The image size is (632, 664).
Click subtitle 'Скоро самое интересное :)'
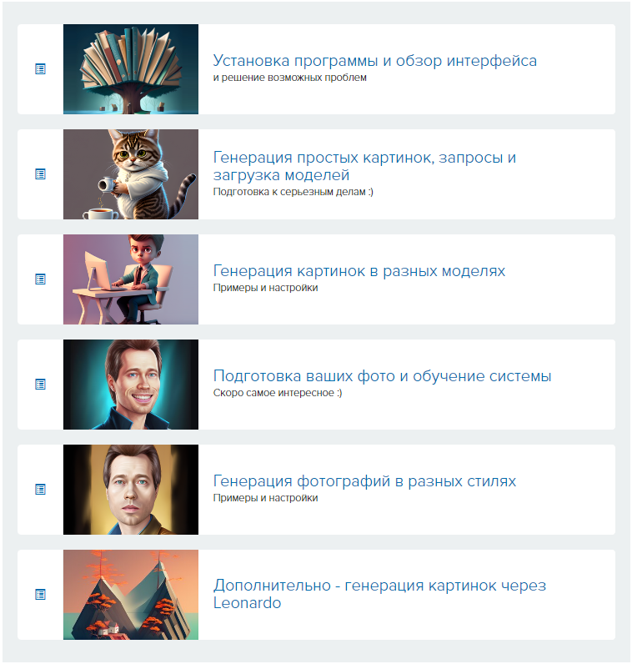point(278,393)
